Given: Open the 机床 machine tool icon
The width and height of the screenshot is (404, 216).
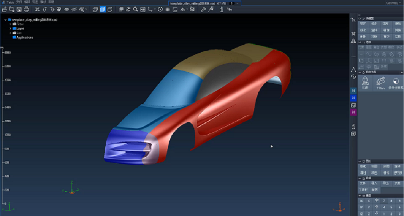Looking at the screenshot, I should (365, 83).
